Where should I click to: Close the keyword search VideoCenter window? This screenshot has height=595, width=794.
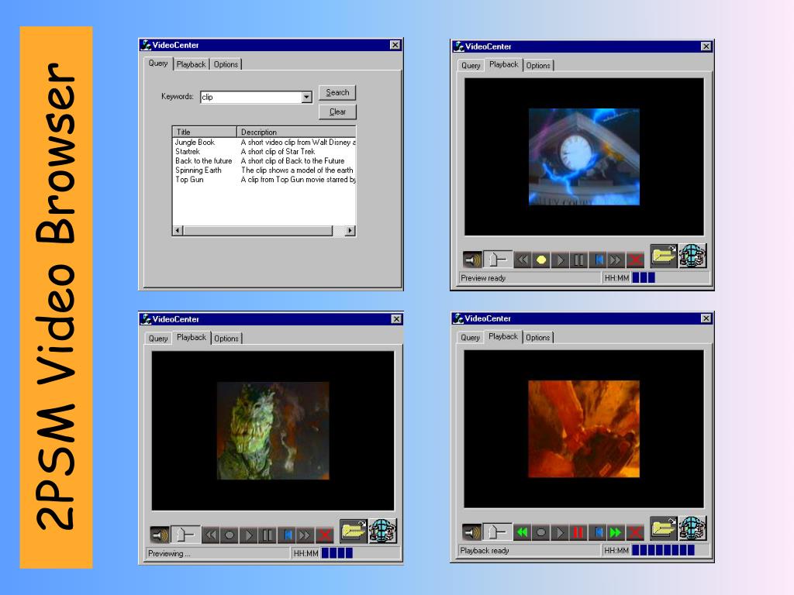pos(395,45)
